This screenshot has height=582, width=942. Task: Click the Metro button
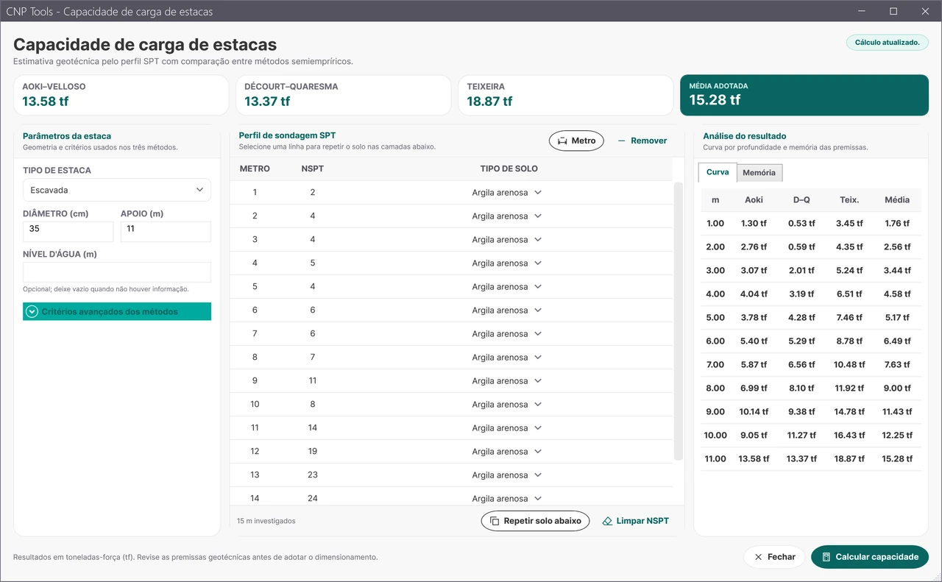576,141
